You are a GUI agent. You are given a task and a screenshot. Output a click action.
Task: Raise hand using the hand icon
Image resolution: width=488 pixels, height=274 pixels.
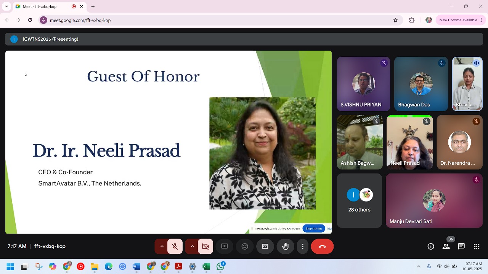pos(285,247)
